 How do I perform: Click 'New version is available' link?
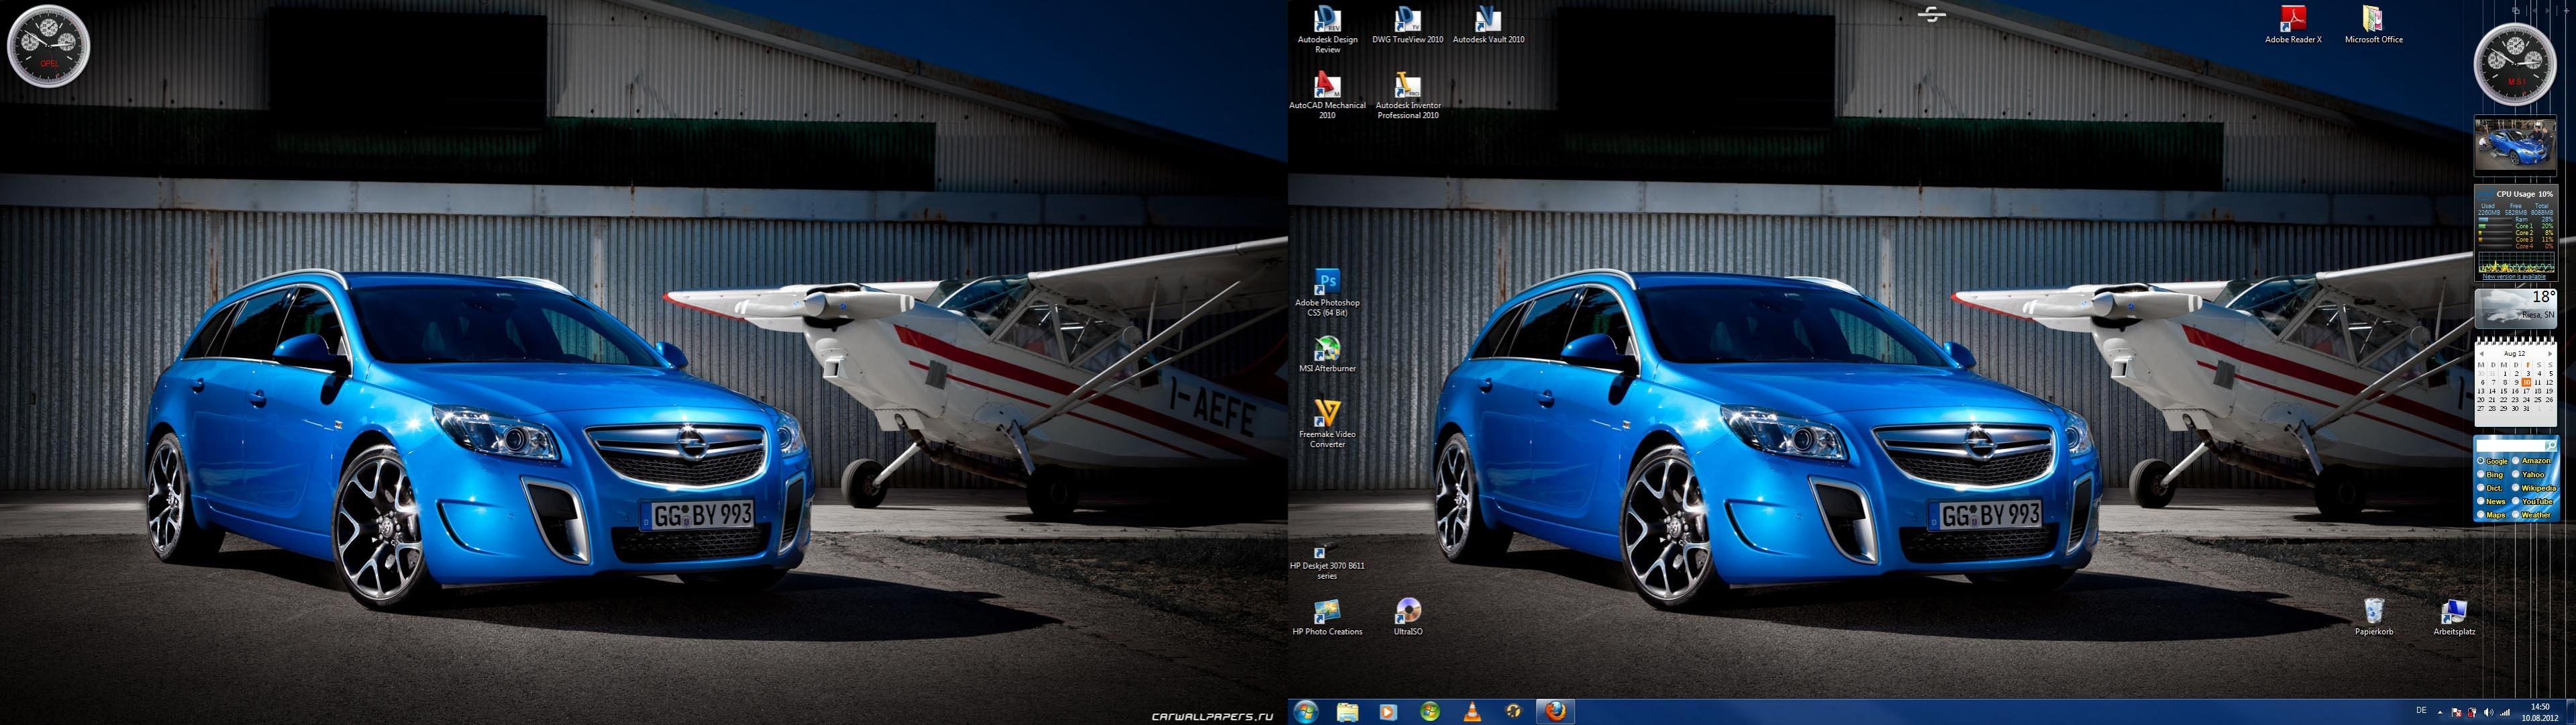2513,277
